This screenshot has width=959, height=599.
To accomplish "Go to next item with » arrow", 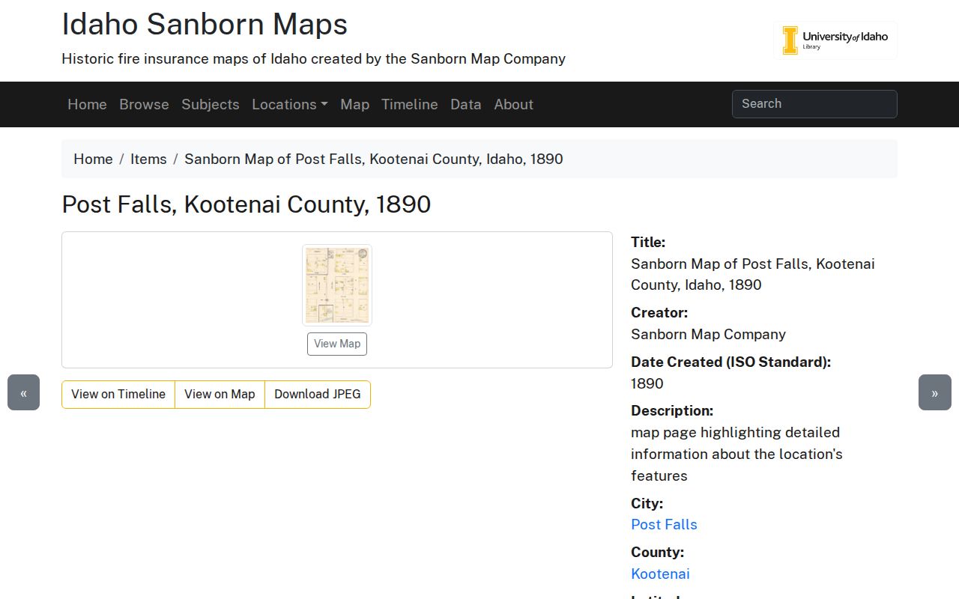I will point(934,392).
